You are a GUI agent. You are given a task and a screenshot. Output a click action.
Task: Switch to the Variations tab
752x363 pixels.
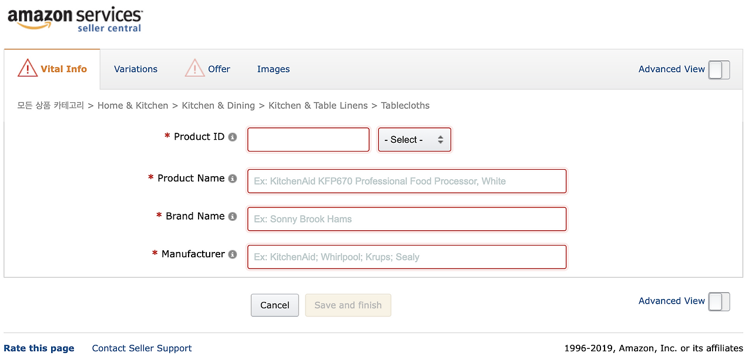pos(136,69)
